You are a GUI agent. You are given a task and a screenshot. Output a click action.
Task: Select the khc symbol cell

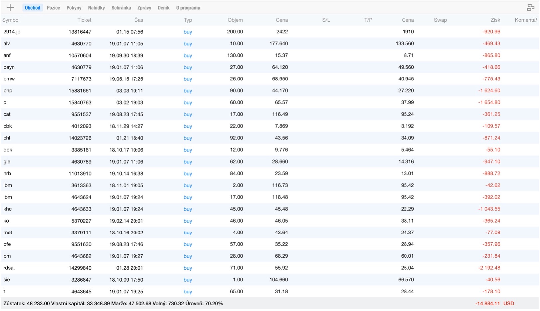point(7,209)
